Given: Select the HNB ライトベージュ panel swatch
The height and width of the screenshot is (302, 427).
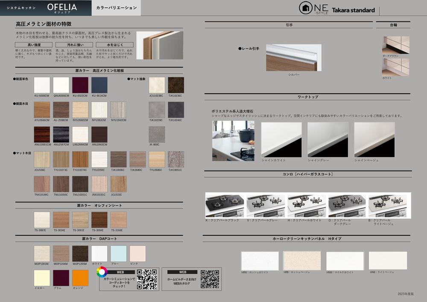Looking at the screenshot, I should (x=388, y=261).
